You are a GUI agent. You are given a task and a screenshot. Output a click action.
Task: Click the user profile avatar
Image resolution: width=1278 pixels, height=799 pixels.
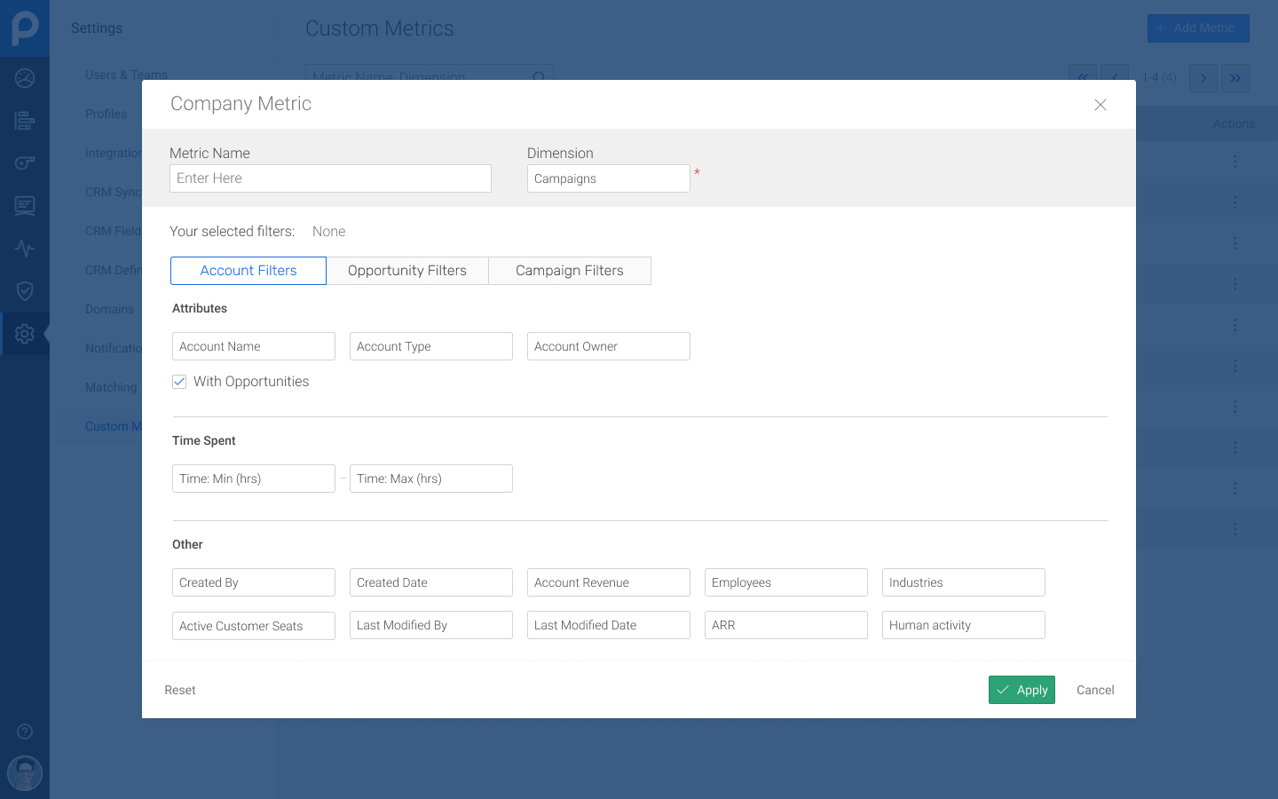(x=25, y=773)
